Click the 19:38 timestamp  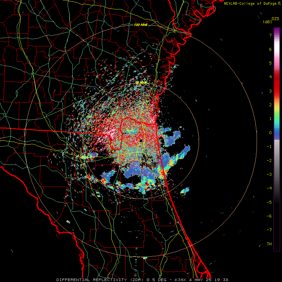coord(221,280)
